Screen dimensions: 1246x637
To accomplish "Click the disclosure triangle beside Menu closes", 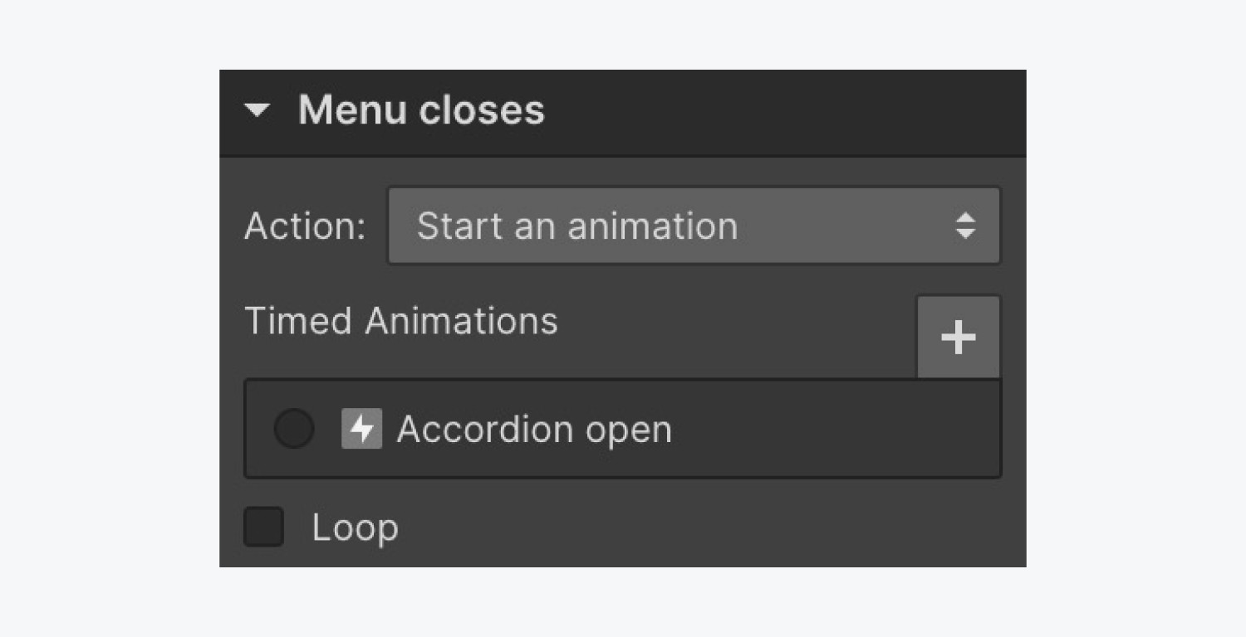I will tap(257, 109).
